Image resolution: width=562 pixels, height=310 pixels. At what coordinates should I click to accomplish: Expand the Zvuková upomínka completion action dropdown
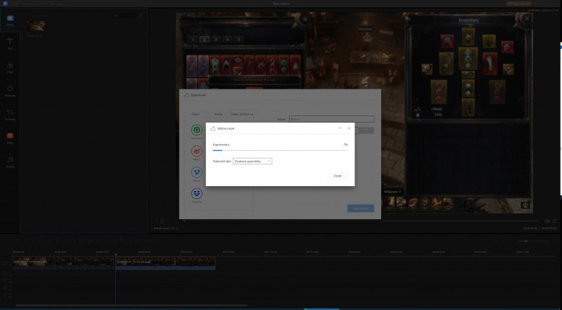pyautogui.click(x=252, y=161)
